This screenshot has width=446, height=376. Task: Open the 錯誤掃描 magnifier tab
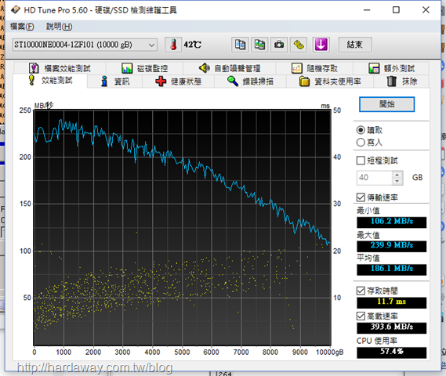250,81
